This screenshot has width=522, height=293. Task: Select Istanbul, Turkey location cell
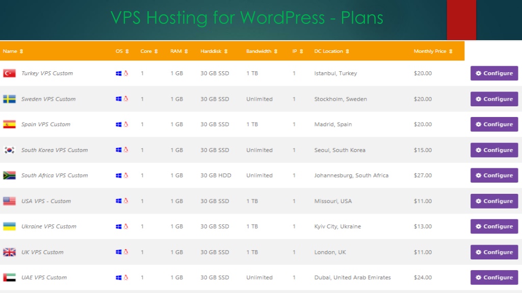point(335,73)
